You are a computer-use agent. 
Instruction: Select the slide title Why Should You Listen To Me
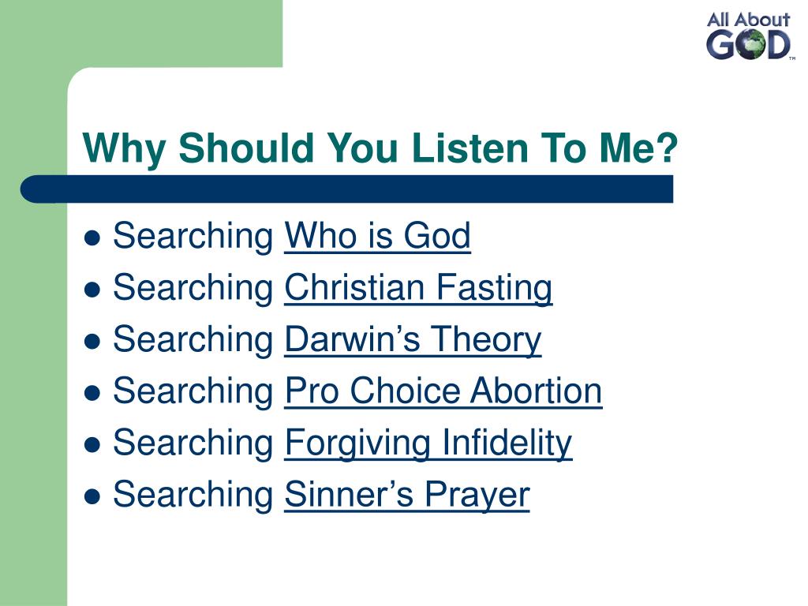pyautogui.click(x=380, y=148)
